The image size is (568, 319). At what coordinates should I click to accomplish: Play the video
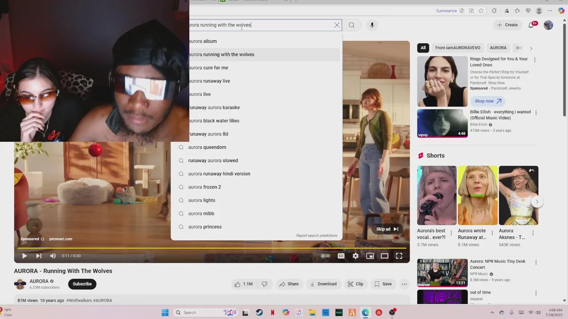point(24,256)
